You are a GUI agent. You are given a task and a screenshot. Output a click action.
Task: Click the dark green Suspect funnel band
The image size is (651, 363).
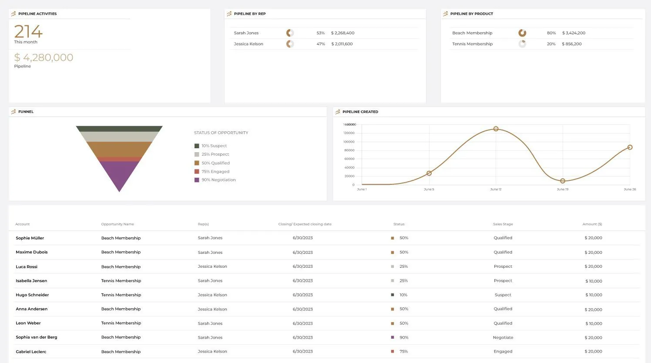coord(119,129)
